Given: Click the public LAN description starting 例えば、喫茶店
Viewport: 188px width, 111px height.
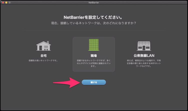Looking at the screenshot, I should click(x=144, y=63).
